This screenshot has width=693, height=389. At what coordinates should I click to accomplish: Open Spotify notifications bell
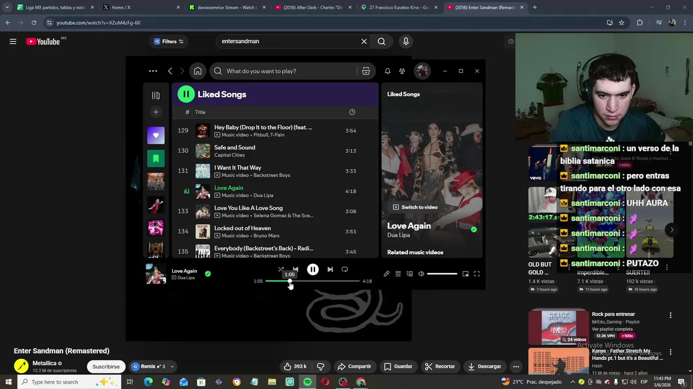coord(388,71)
